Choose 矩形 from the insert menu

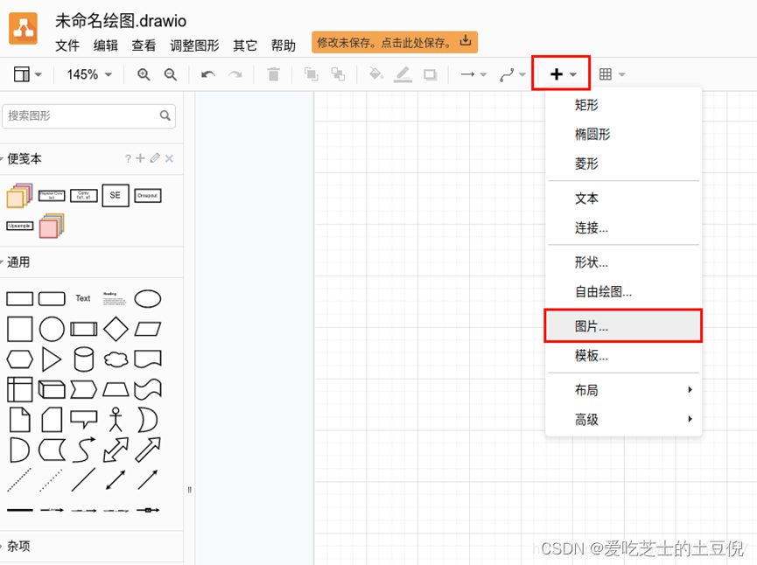pos(623,105)
